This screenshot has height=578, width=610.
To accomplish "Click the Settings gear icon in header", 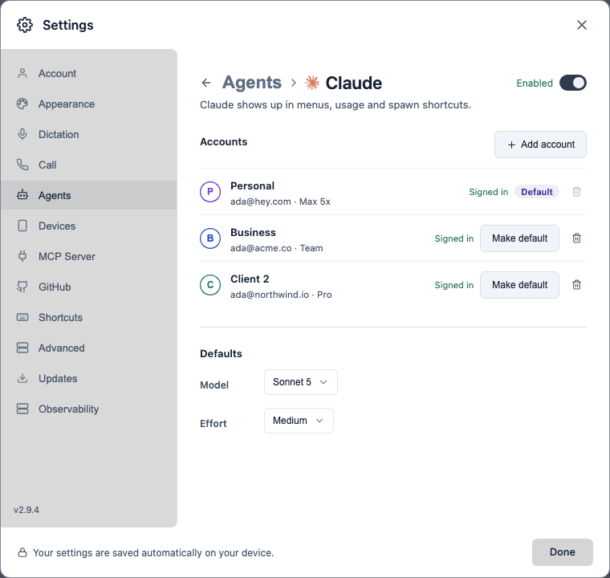I will click(x=25, y=25).
